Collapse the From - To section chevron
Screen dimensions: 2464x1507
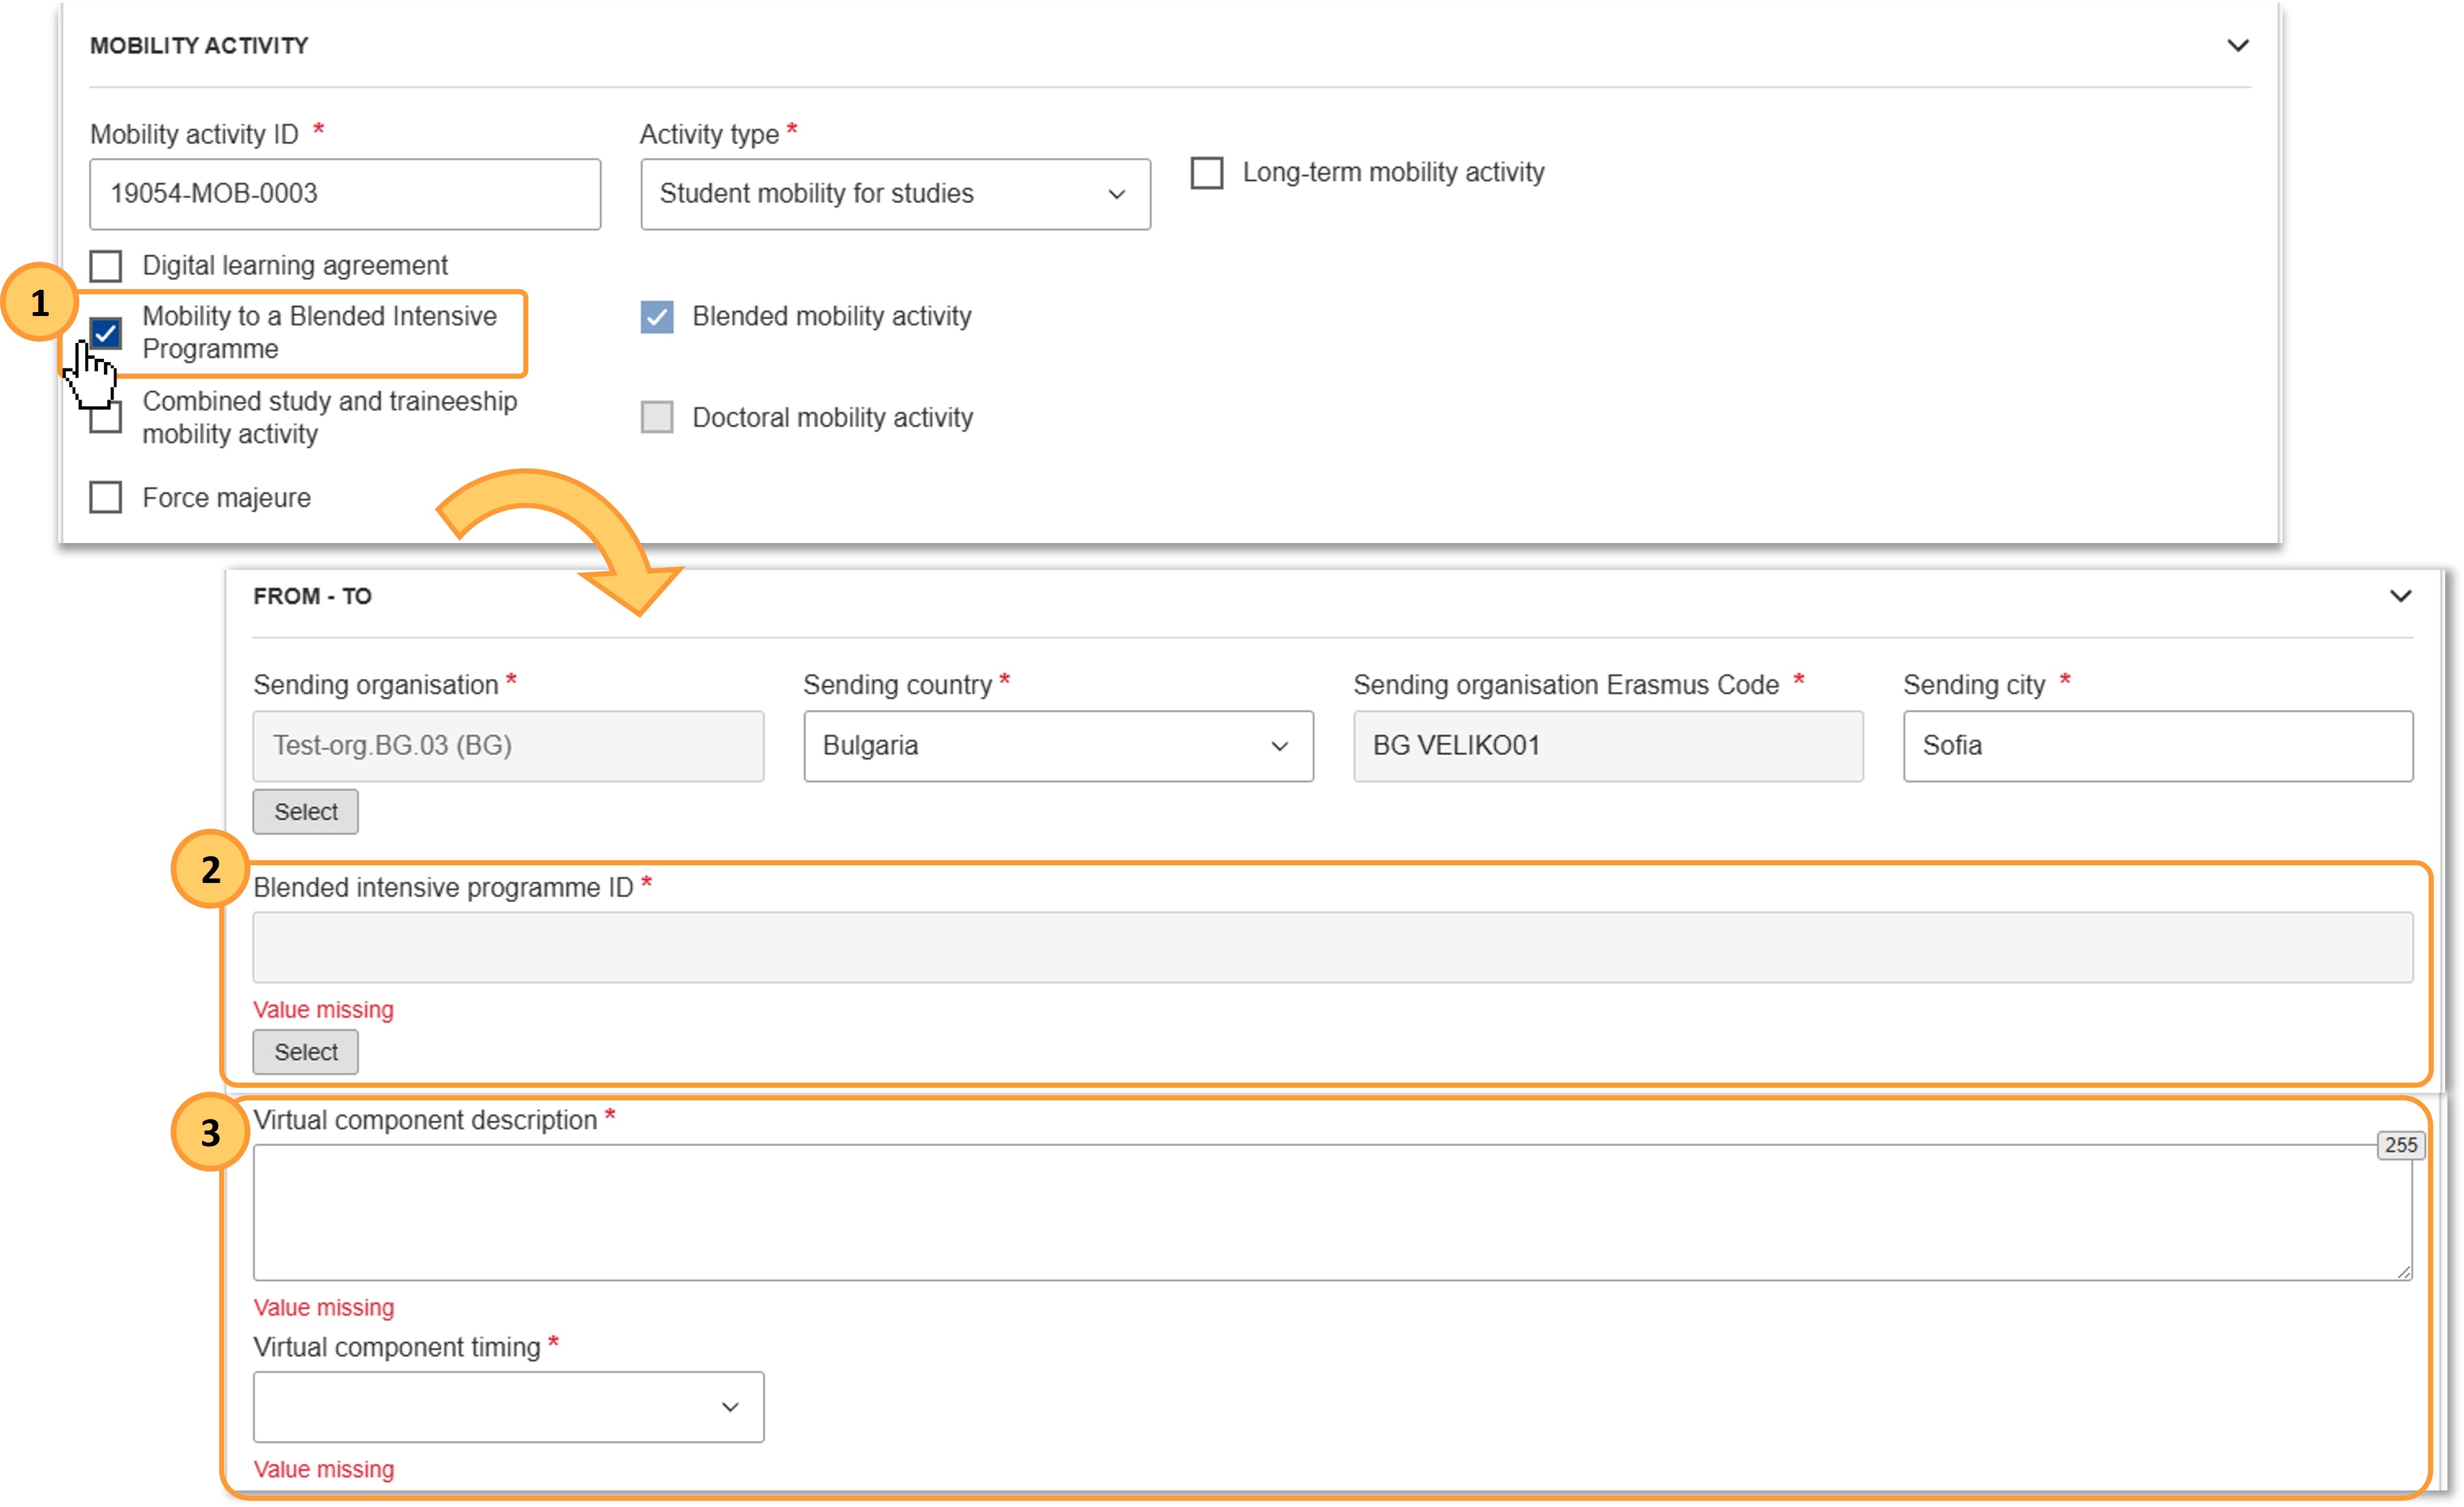coord(2400,595)
